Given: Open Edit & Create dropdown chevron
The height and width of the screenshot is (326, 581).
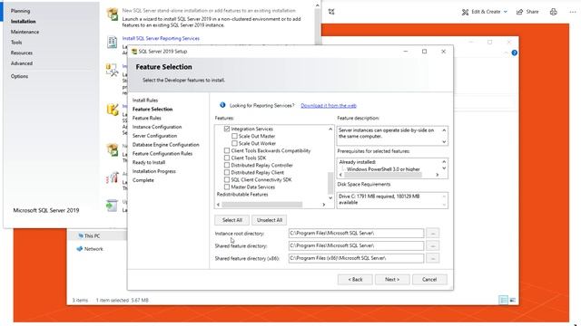Looking at the screenshot, I should pos(505,12).
